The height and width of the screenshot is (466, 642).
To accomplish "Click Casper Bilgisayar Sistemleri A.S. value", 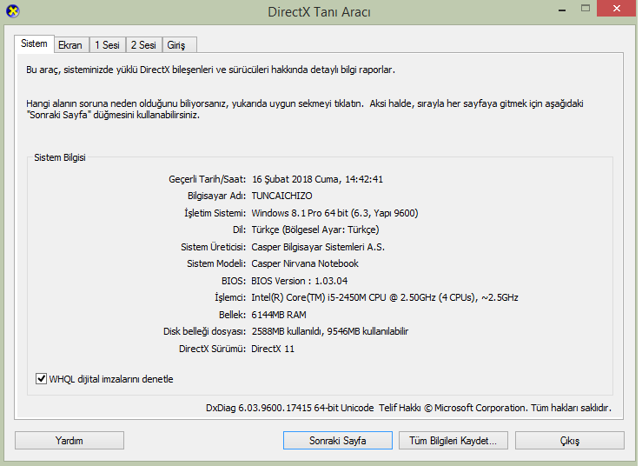I will click(x=318, y=247).
